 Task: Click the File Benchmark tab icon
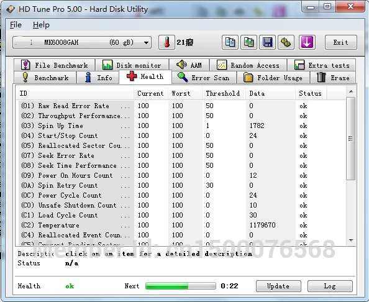pyautogui.click(x=25, y=65)
